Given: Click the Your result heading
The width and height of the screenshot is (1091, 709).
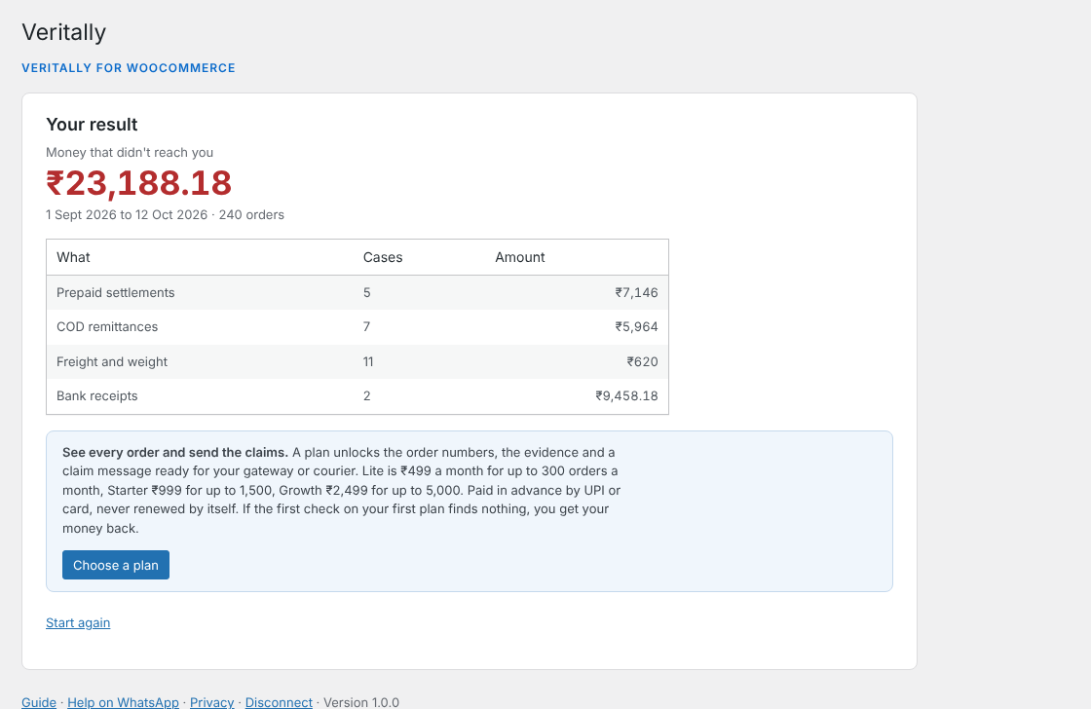Looking at the screenshot, I should [92, 125].
